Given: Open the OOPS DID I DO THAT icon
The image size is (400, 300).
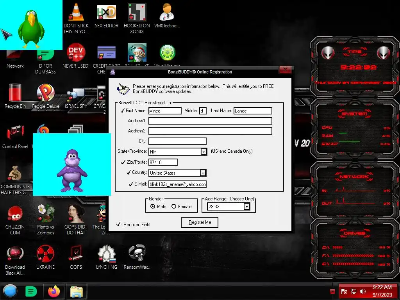Looking at the screenshot, I should 76,213.
